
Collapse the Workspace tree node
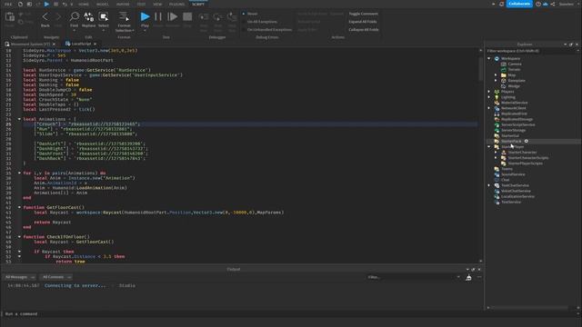pyautogui.click(x=489, y=58)
